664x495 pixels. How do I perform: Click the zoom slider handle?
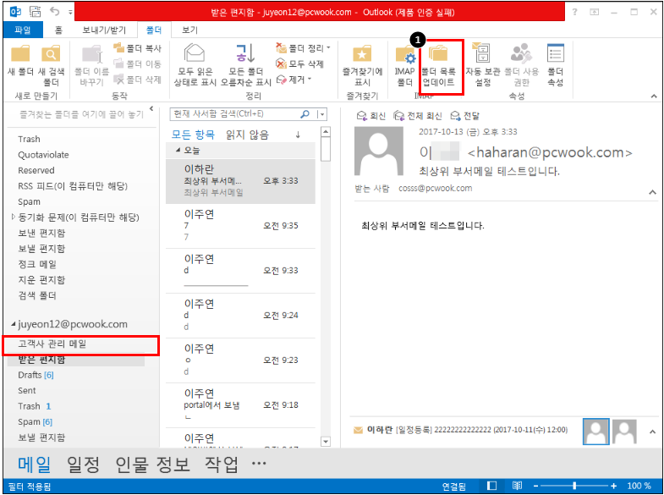pyautogui.click(x=574, y=486)
